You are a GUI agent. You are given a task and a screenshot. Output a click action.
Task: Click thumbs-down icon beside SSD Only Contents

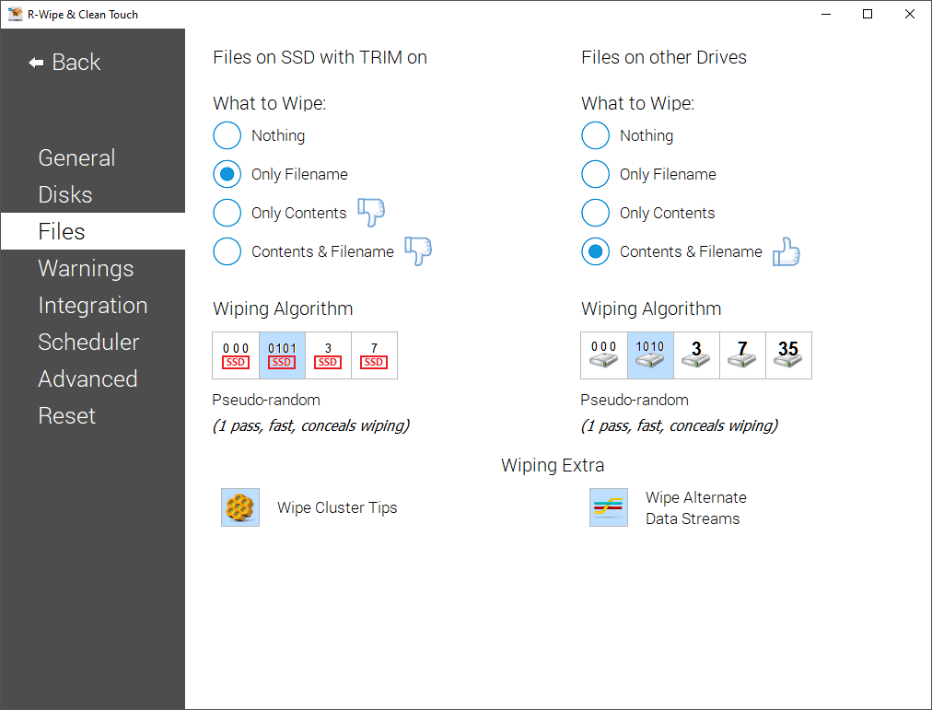click(371, 212)
